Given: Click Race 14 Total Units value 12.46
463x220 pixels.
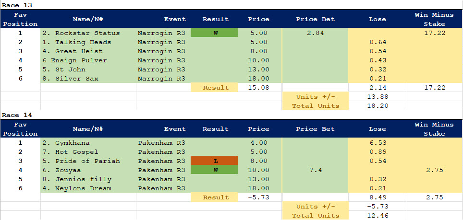Looking at the screenshot, I should (378, 215).
